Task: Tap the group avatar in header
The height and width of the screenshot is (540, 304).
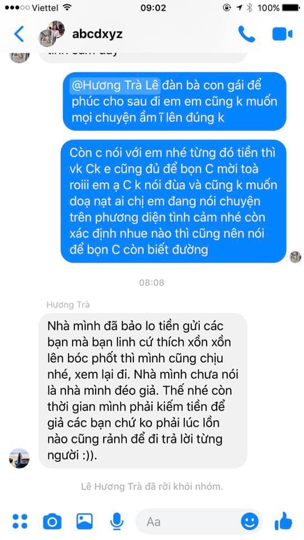Action: pyautogui.click(x=51, y=33)
